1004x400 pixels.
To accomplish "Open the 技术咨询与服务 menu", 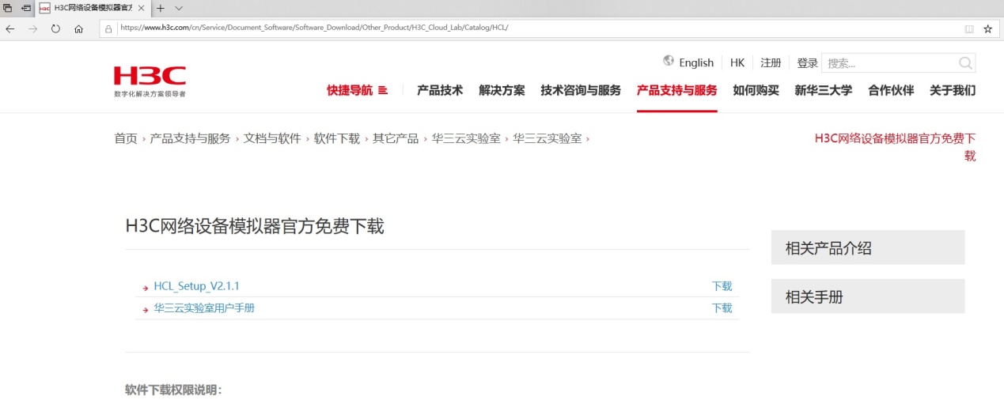I will [581, 90].
